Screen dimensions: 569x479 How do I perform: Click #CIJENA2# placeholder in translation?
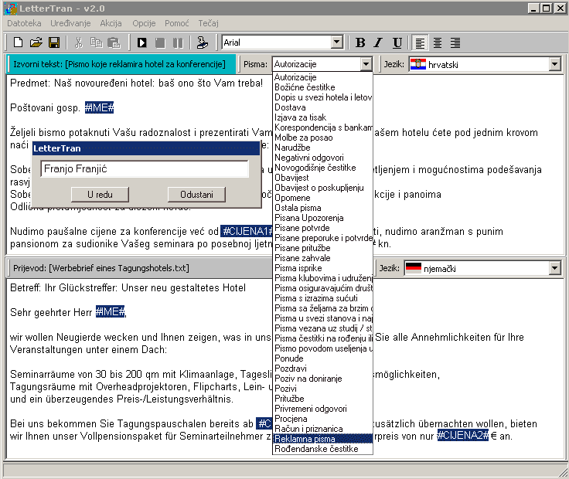coord(462,436)
